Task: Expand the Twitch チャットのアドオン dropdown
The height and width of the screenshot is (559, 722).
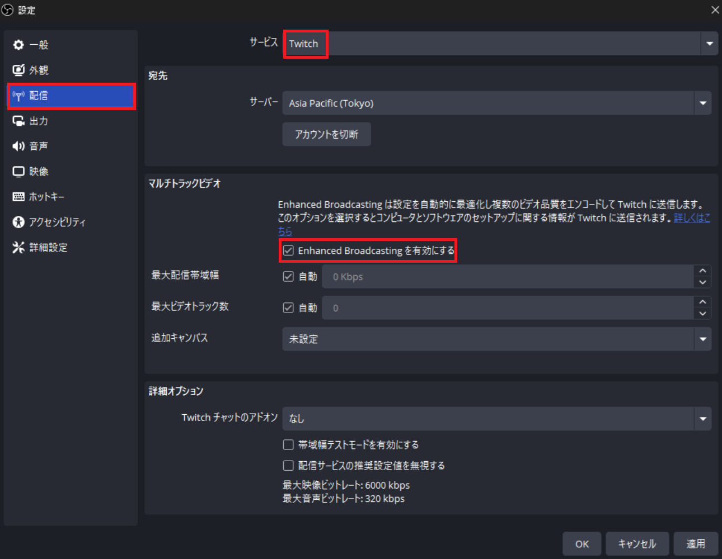Action: pos(702,419)
